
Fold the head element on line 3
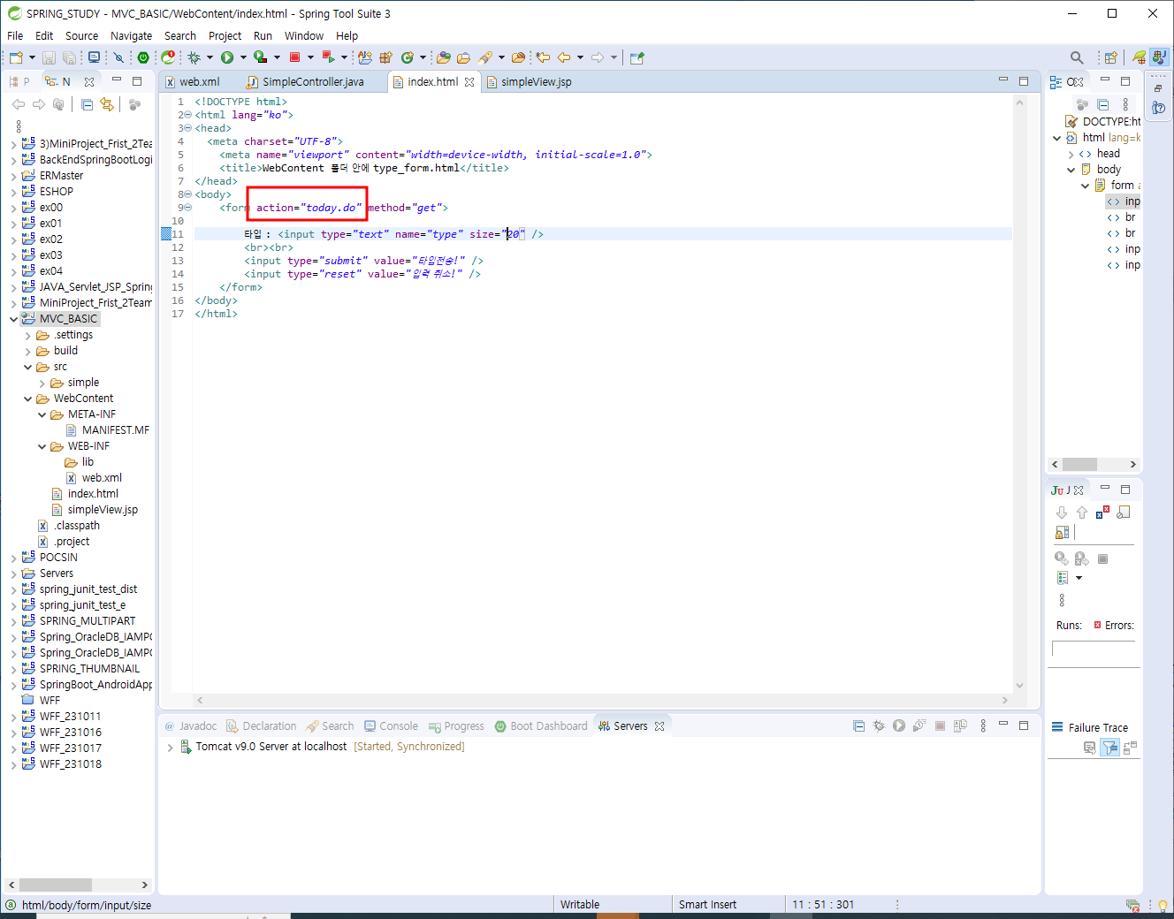point(187,128)
